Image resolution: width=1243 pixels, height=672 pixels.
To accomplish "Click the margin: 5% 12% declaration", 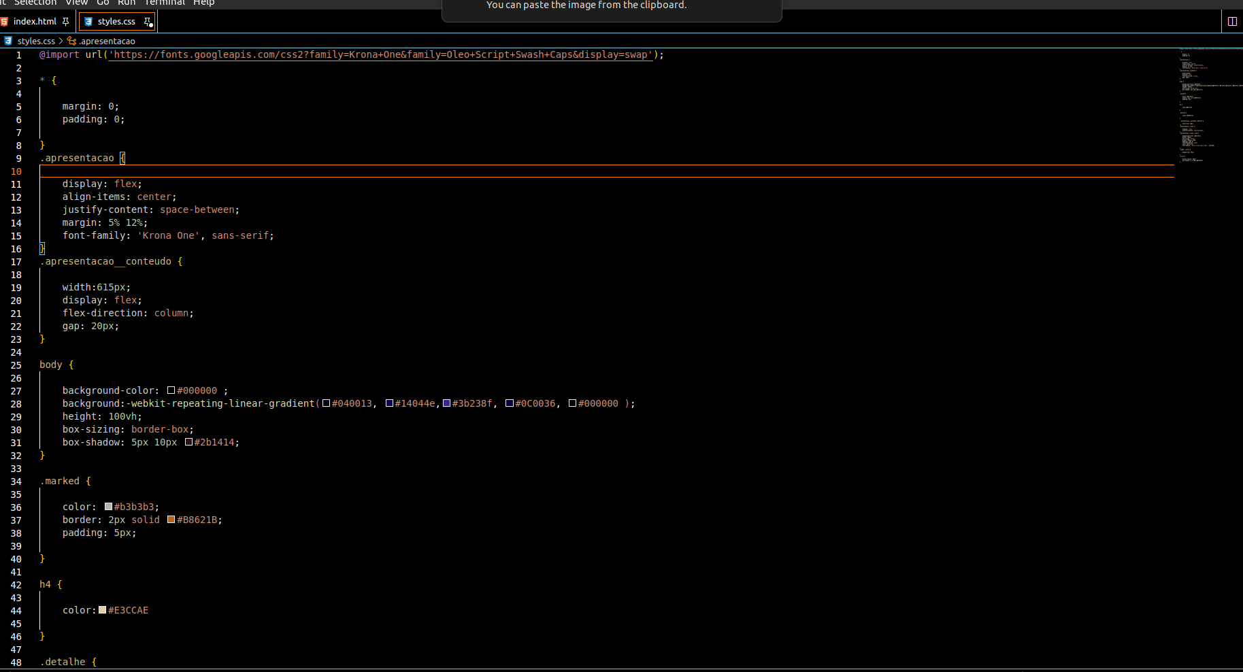I will (105, 222).
